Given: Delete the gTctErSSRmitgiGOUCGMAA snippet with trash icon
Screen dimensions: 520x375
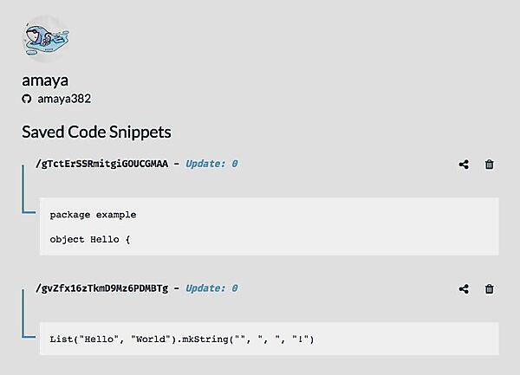Looking at the screenshot, I should click(490, 165).
